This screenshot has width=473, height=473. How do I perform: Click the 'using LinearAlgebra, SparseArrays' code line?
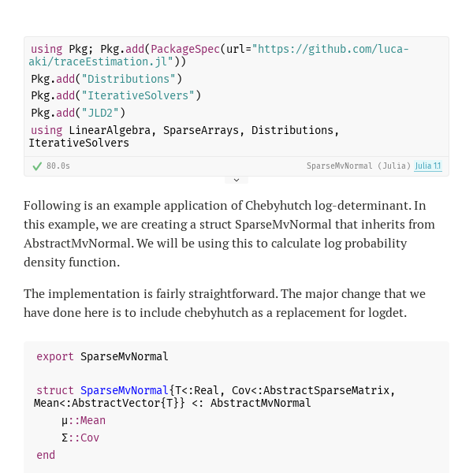coord(184,136)
